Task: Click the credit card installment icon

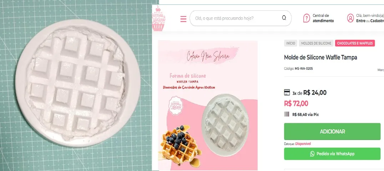Action: point(287,93)
